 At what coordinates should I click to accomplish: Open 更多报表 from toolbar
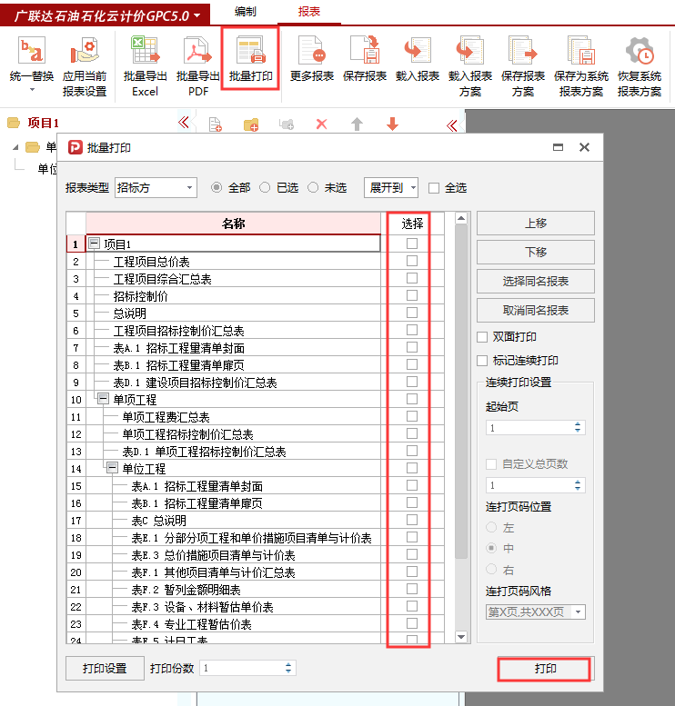tap(311, 51)
